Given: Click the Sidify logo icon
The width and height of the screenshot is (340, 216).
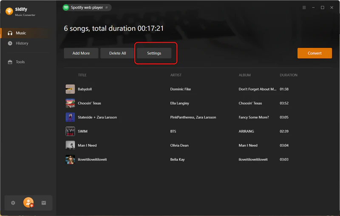Looking at the screenshot, I should tap(8, 12).
